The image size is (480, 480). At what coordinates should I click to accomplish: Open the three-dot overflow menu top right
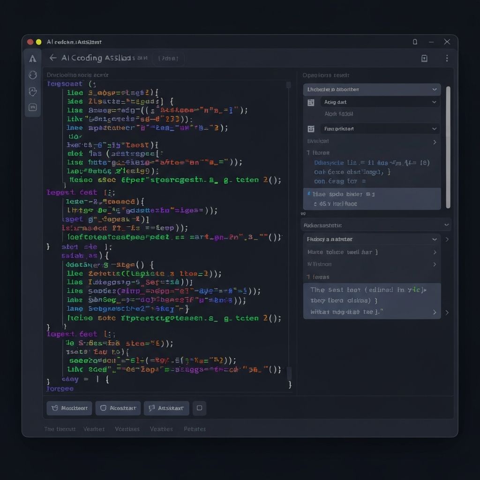[447, 58]
